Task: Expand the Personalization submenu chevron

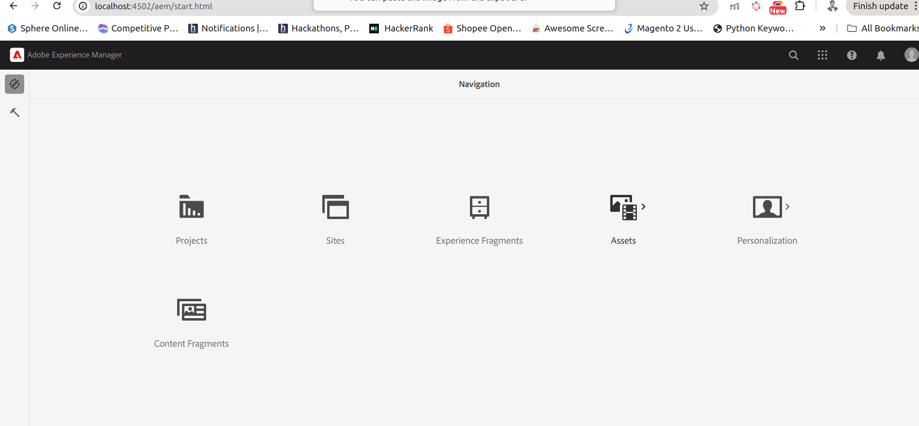Action: [787, 206]
